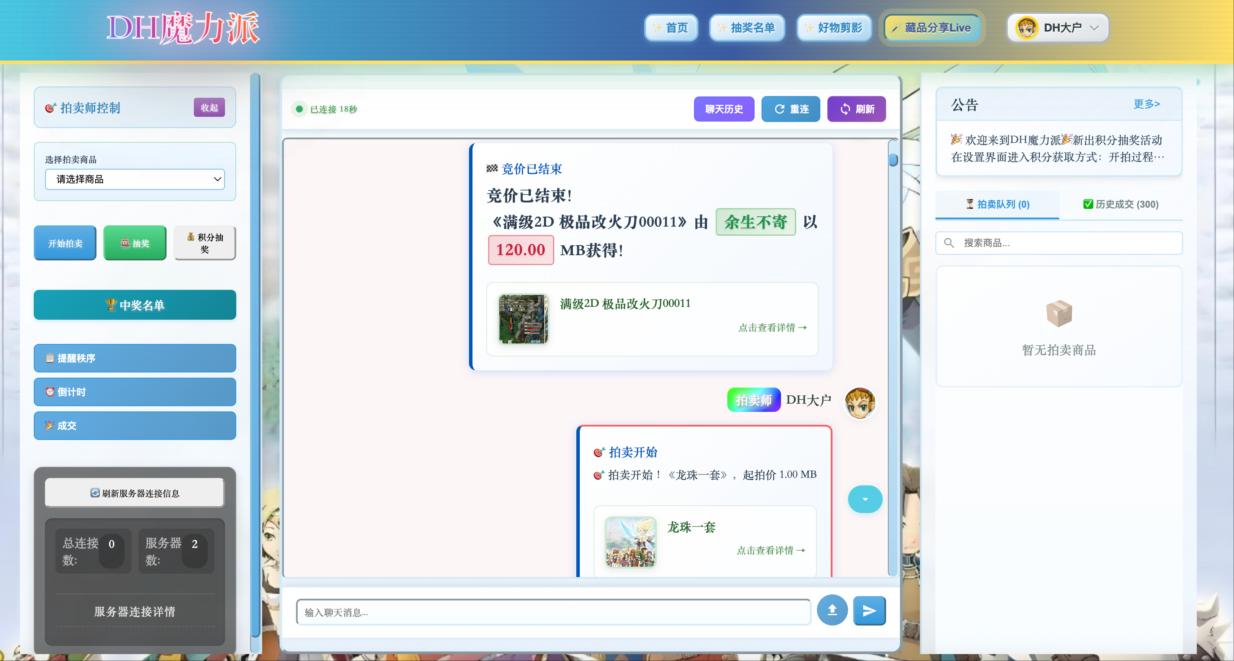This screenshot has height=661, width=1234.
Task: Open 更多> to view full announcement
Action: tap(1147, 104)
